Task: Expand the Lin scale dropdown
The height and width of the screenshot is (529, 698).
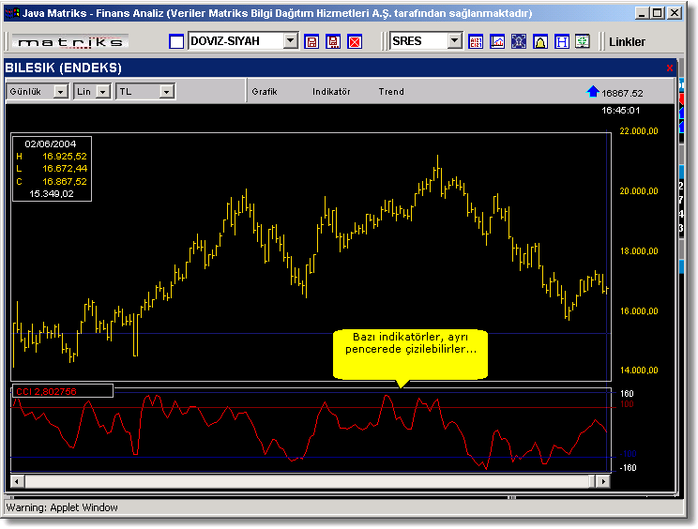Action: coord(103,92)
